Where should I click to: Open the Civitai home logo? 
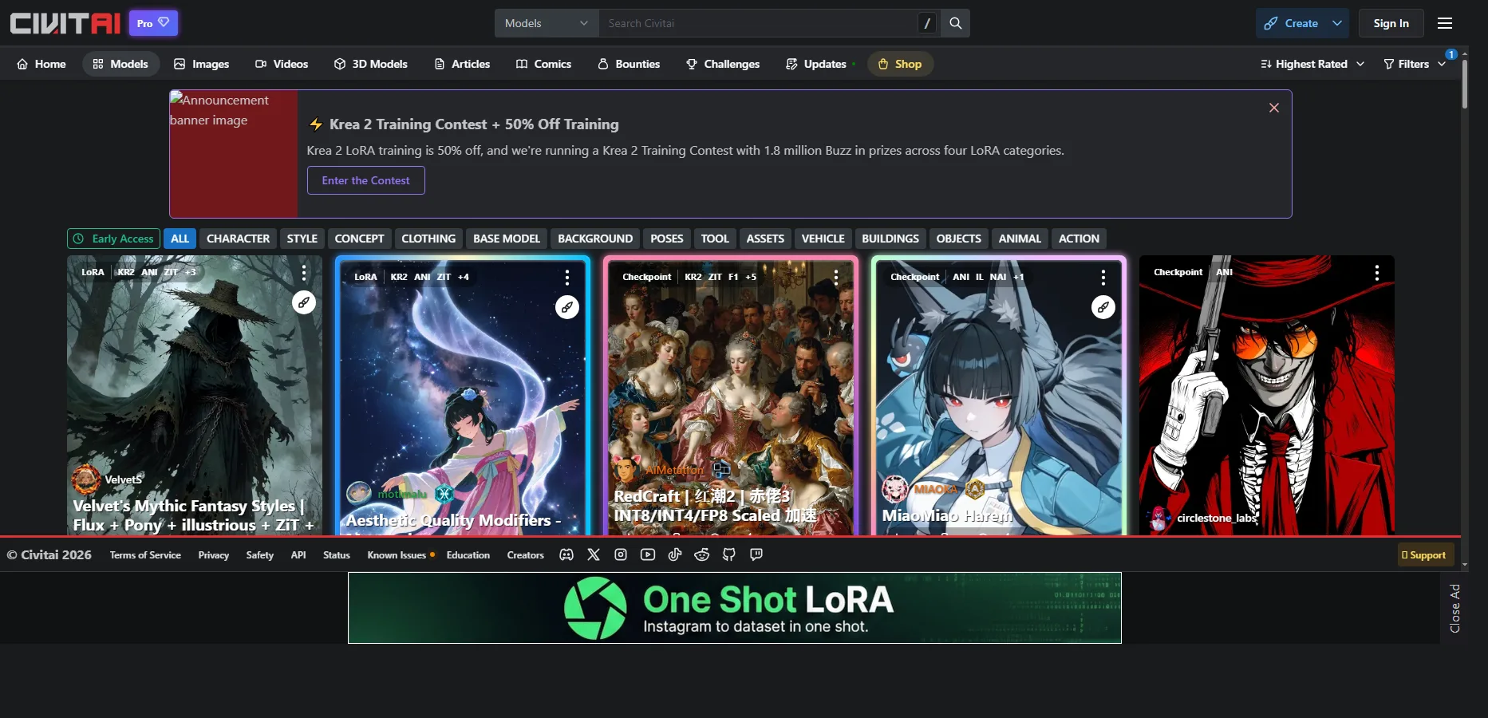pos(65,23)
